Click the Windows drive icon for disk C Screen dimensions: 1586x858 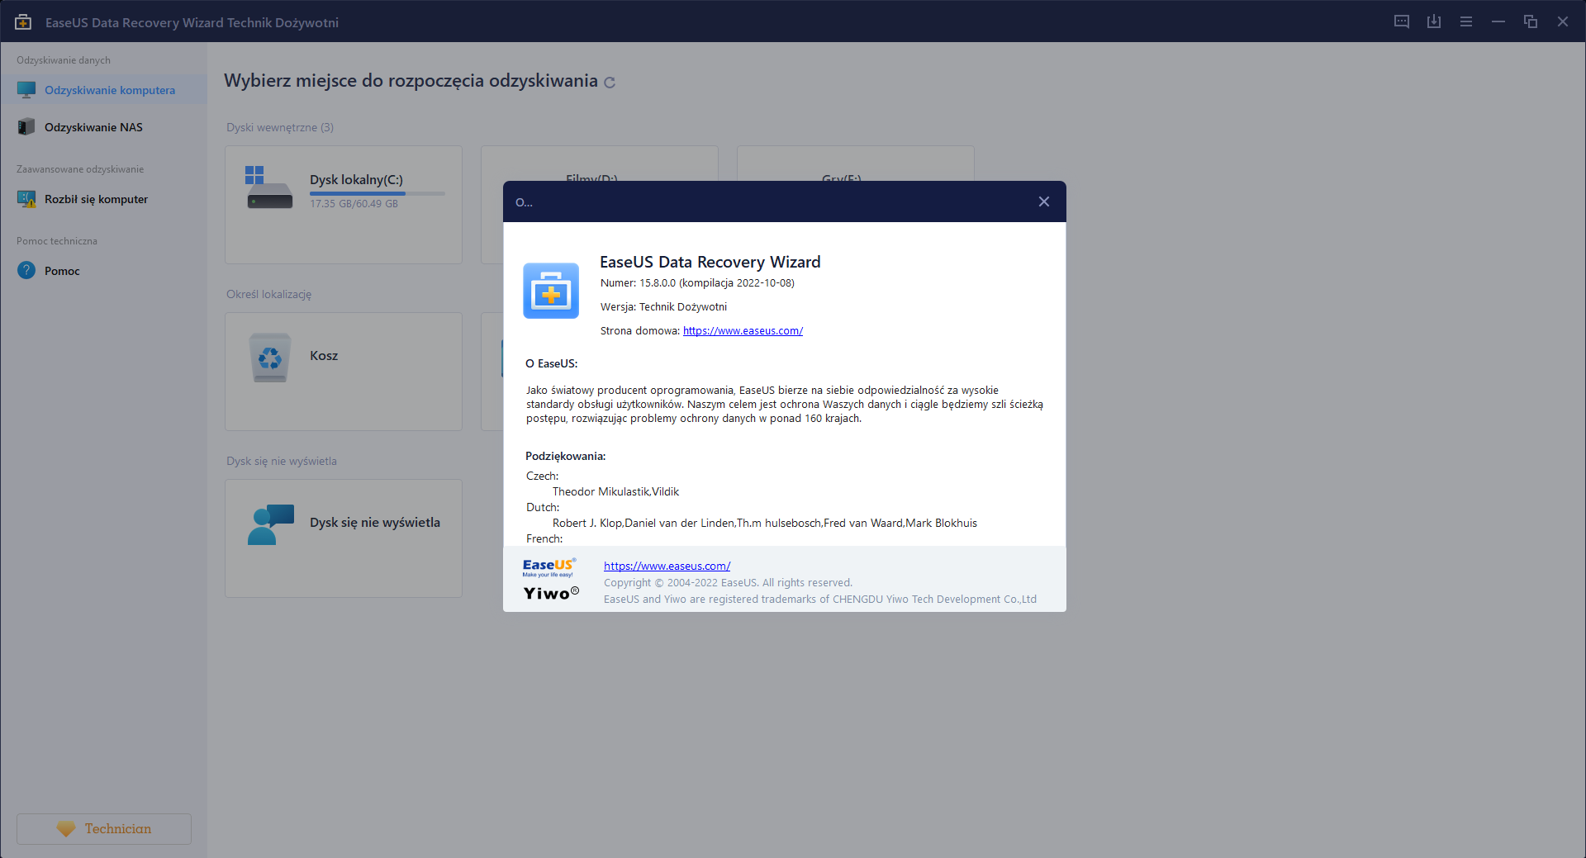(x=269, y=187)
